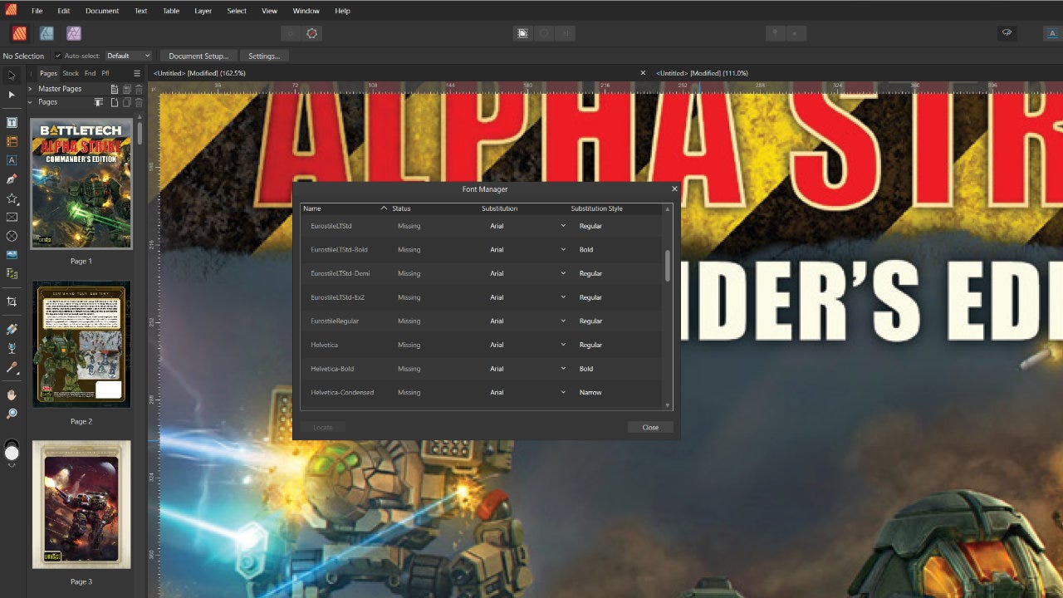Switch to the Pages panel tab
The height and width of the screenshot is (598, 1063).
pos(48,73)
